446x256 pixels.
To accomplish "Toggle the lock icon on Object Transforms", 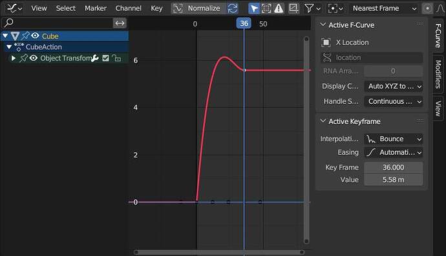I will (116, 58).
